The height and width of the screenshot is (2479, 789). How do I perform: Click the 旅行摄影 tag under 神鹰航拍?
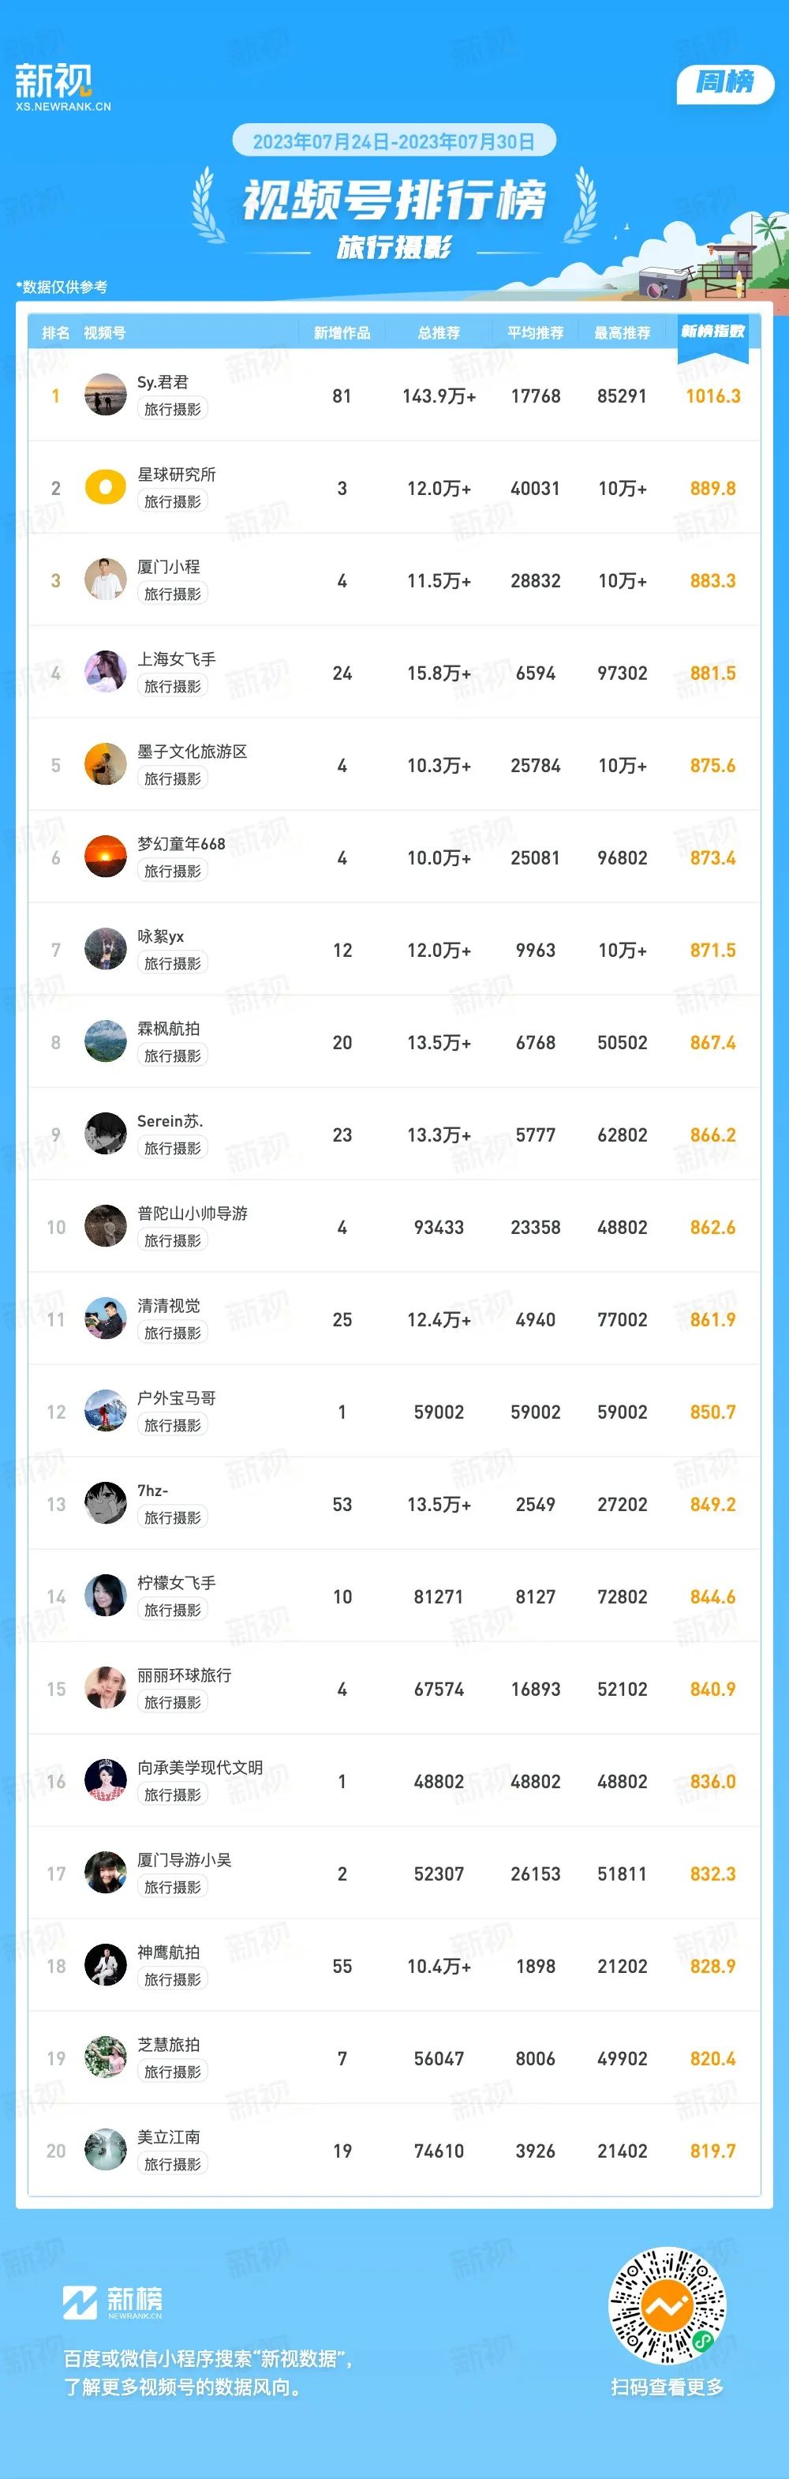(174, 1979)
